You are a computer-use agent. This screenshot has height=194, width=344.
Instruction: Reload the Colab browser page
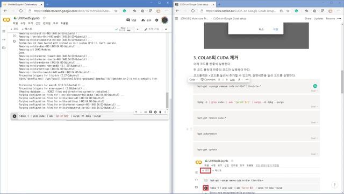pos(21,11)
